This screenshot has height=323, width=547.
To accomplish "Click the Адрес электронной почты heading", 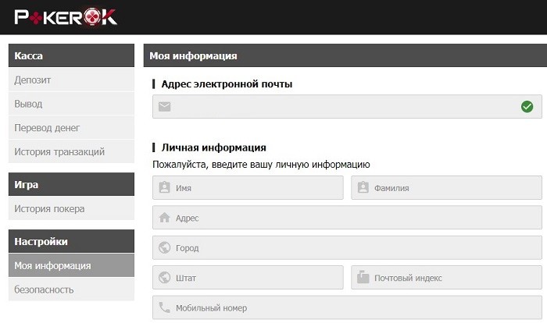I will pyautogui.click(x=227, y=84).
